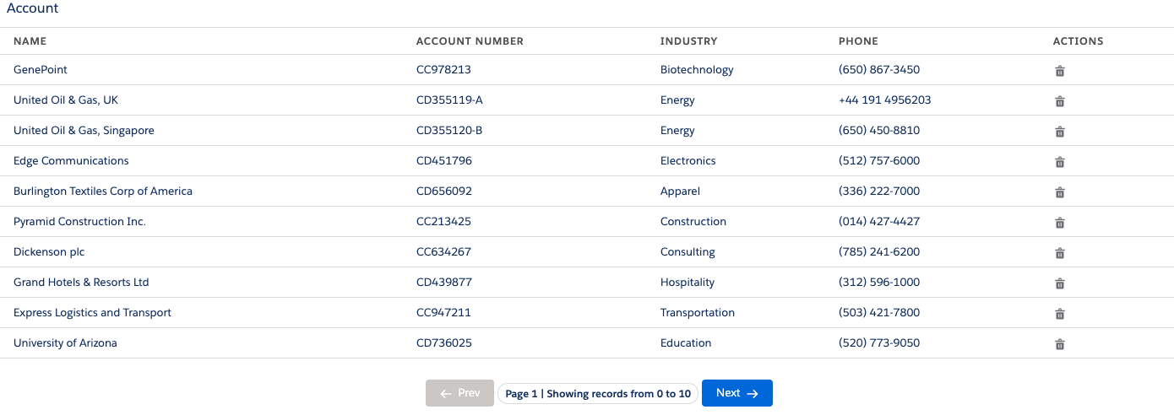Click trash icon for Grand Hotels & Resorts Ltd
Screen dimensions: 1174x415
pyautogui.click(x=1060, y=283)
